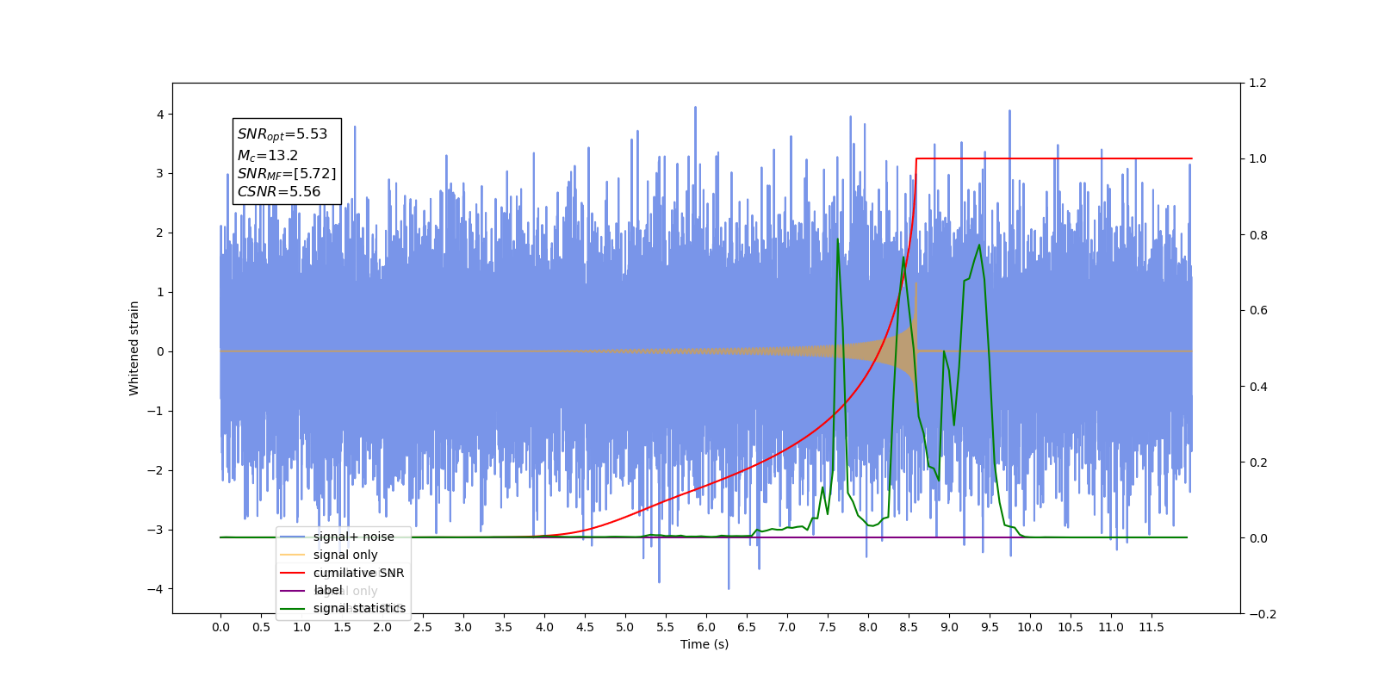Click the x-axis tick label 0.5
The width and height of the screenshot is (1378, 689).
pyautogui.click(x=261, y=627)
